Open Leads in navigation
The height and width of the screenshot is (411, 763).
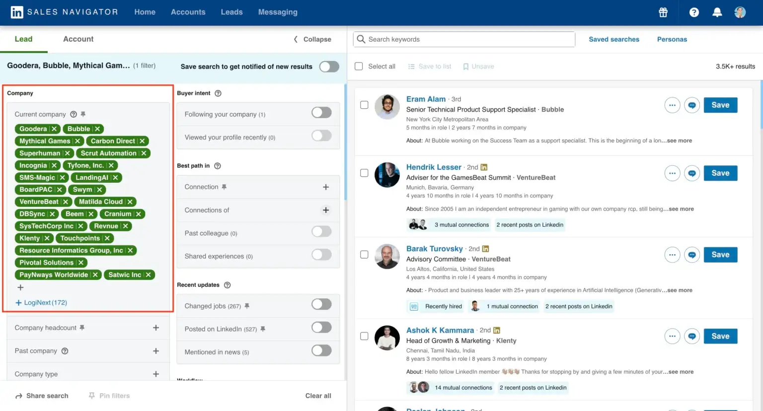[232, 12]
